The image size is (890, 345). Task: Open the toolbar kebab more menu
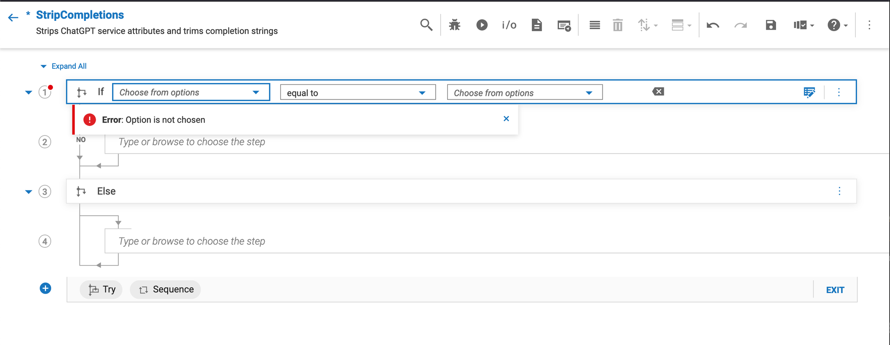point(869,25)
